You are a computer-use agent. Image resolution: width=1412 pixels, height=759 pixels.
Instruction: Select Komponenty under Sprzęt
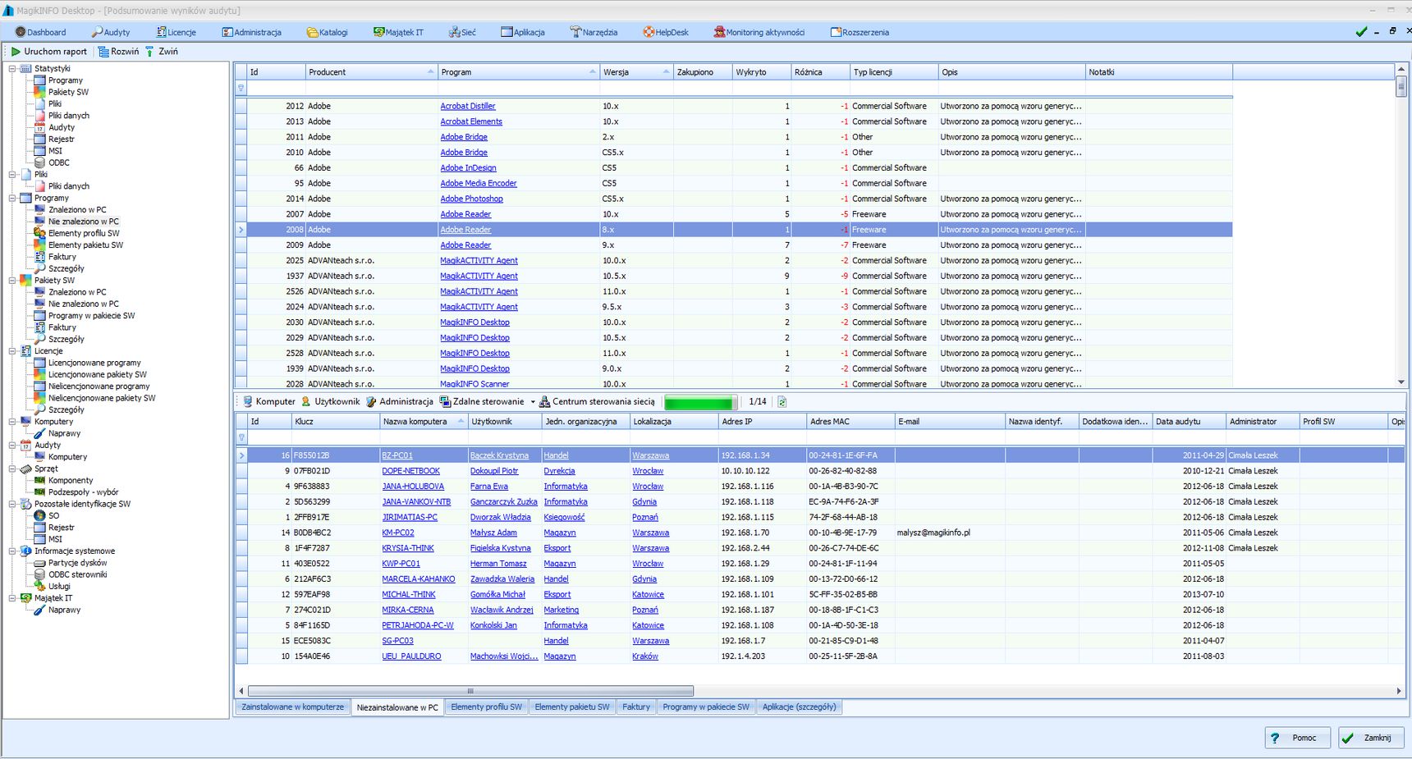71,480
